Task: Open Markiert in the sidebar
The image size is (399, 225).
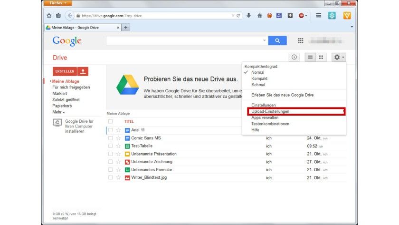Action: pos(59,94)
